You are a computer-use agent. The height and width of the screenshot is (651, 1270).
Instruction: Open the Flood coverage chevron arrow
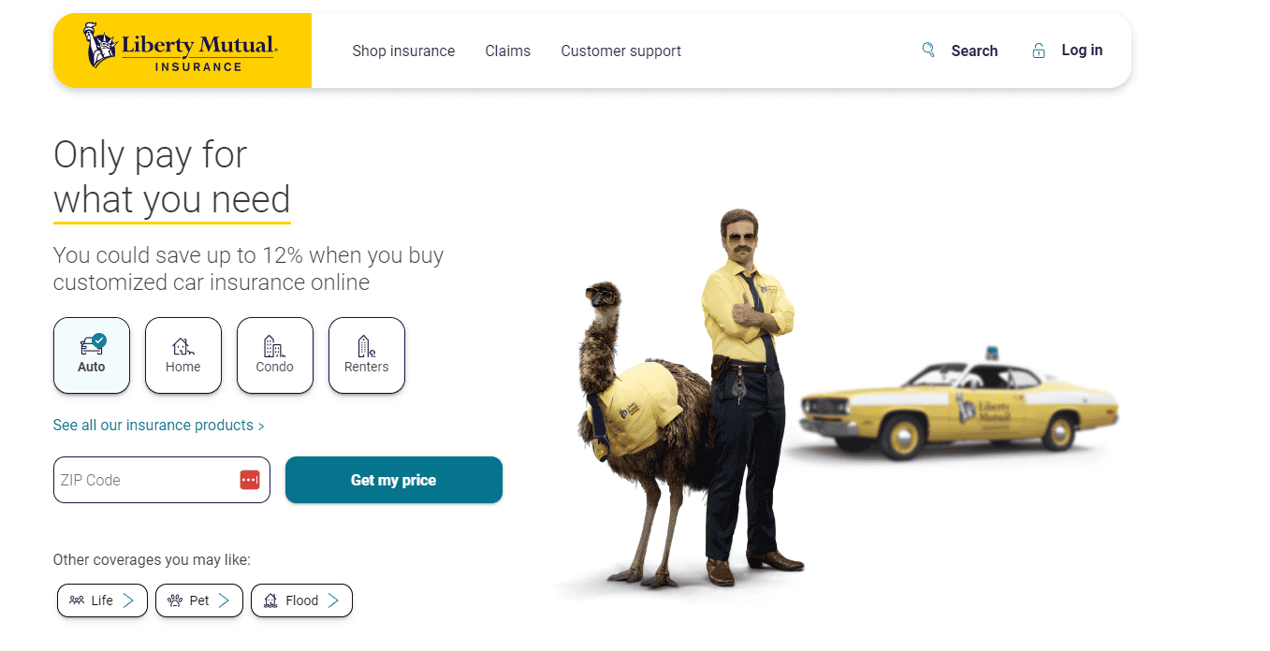point(333,600)
